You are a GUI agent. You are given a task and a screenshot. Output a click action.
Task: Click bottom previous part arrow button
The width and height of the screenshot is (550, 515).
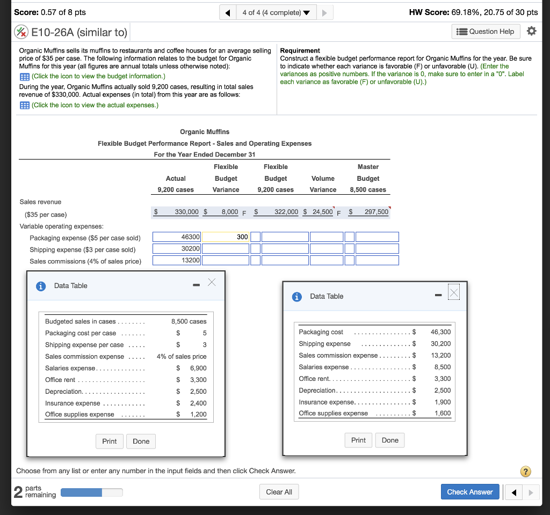click(x=514, y=492)
